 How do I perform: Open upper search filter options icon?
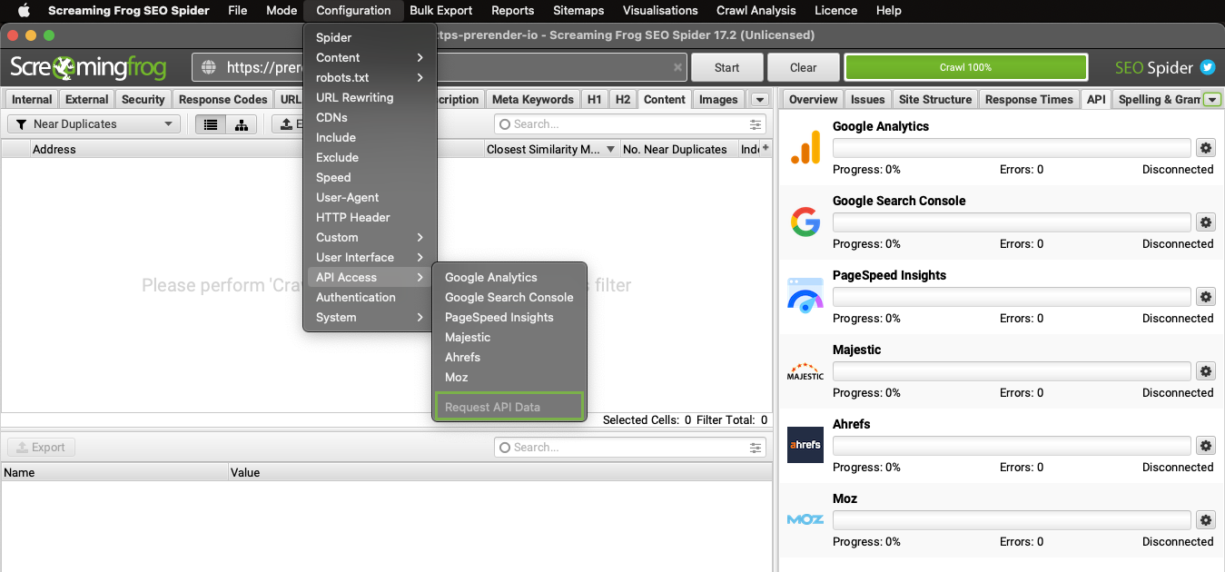tap(756, 124)
